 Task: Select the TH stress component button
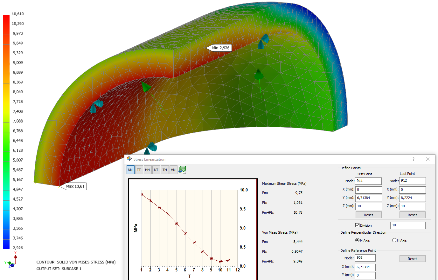coord(165,170)
